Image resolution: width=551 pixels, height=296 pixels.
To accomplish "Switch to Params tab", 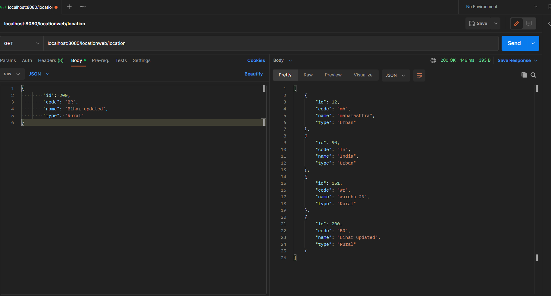I will (x=8, y=60).
